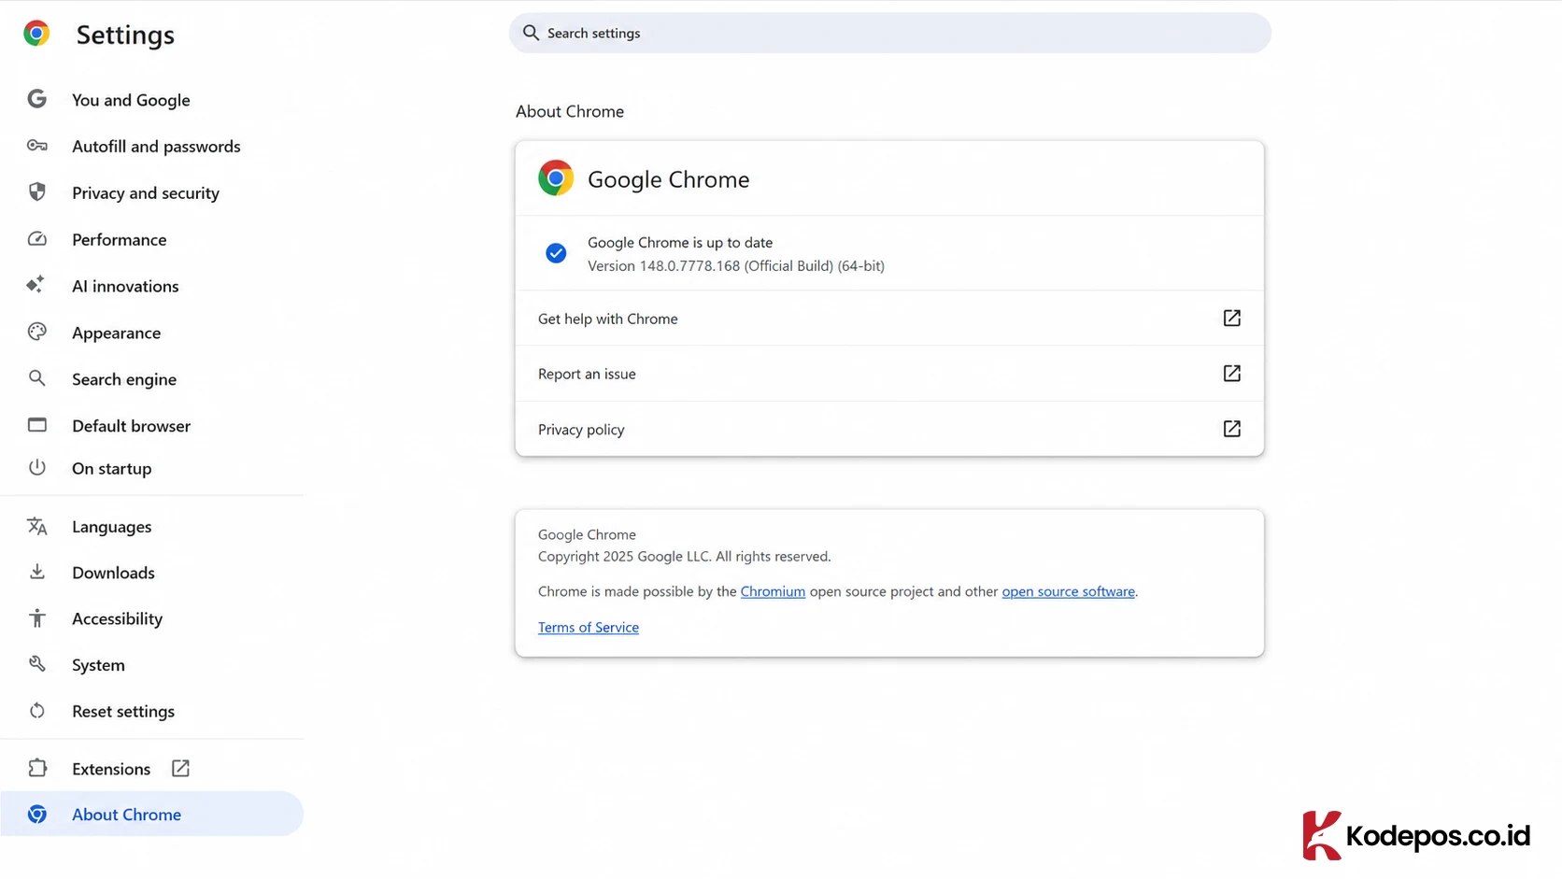Open the You and Google settings section
Screen dimensions: 1562x879
[x=131, y=100]
